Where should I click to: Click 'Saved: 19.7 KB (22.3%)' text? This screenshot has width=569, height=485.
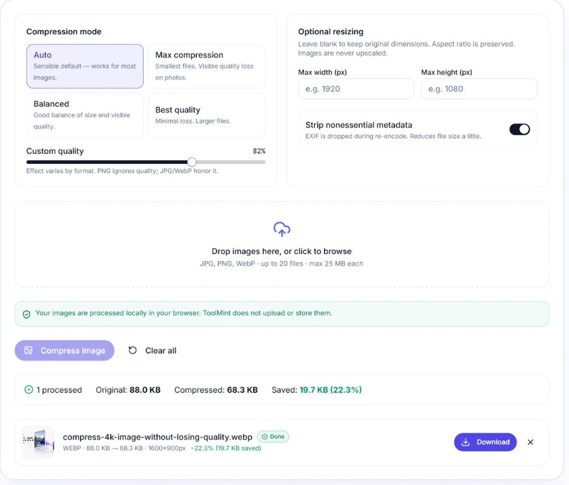(317, 390)
